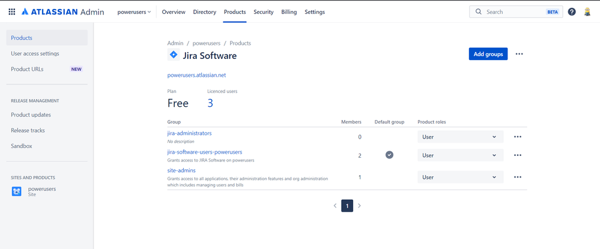Go to next page arrow in pagination
This screenshot has height=249, width=600.
pos(359,206)
